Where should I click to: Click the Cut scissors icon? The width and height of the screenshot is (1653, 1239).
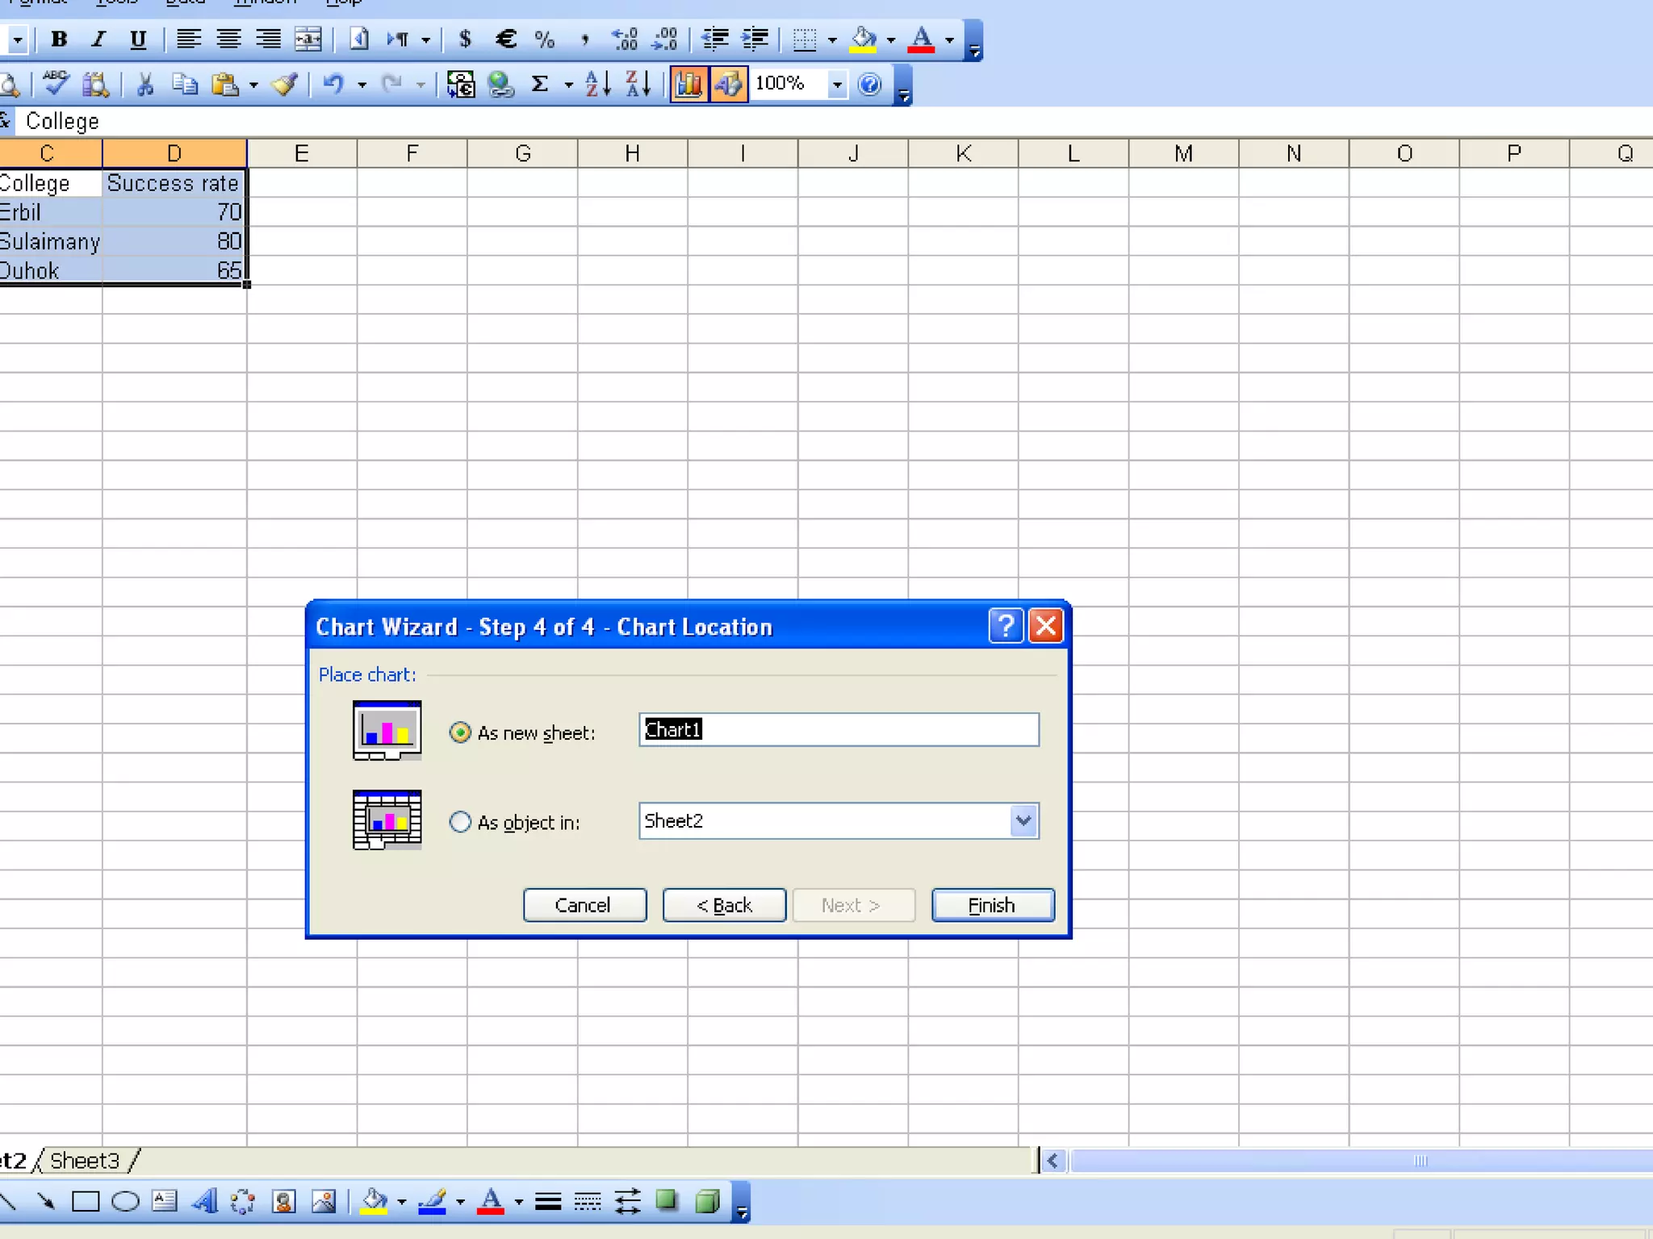[x=145, y=84]
